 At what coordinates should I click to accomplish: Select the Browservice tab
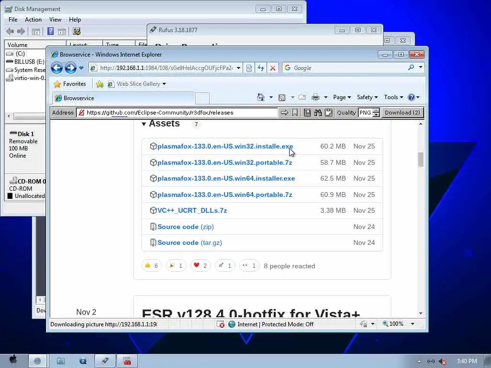[x=123, y=98]
